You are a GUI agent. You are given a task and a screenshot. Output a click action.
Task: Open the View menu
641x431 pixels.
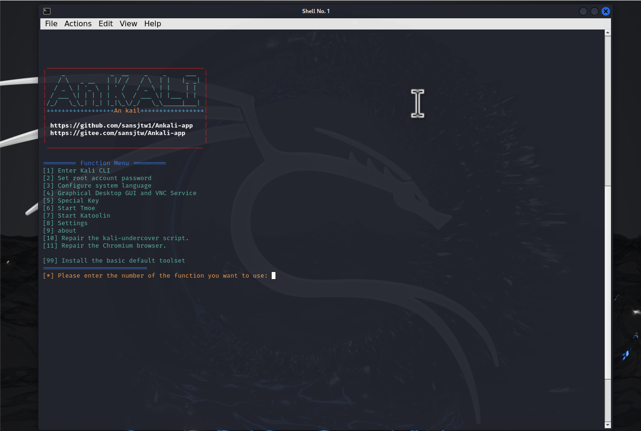click(x=128, y=24)
